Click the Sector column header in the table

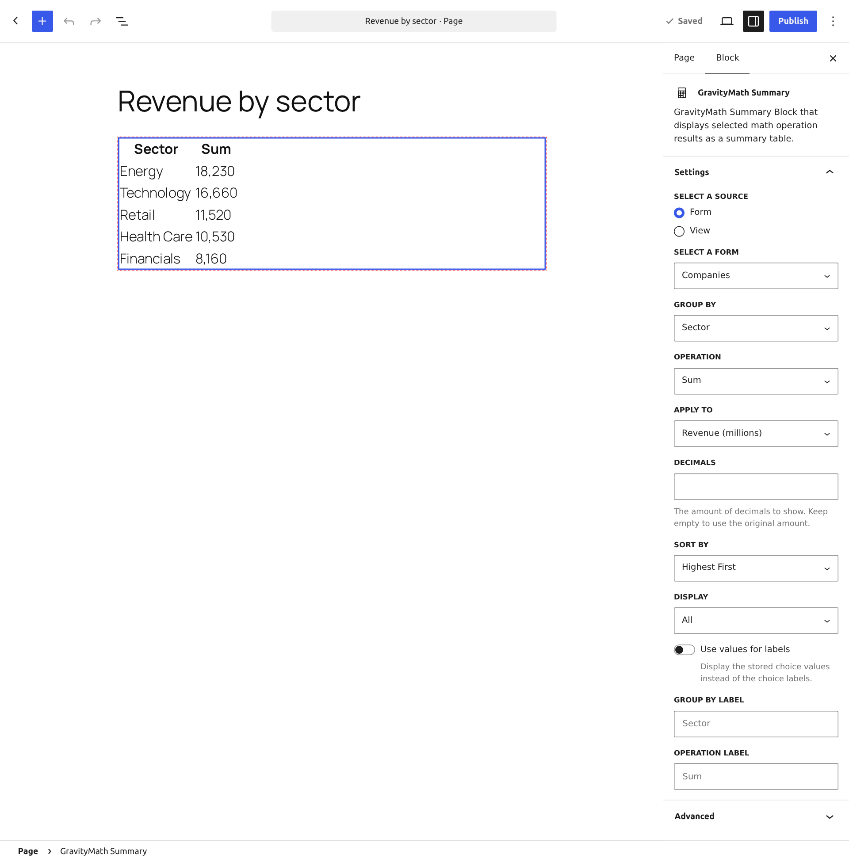pyautogui.click(x=156, y=149)
